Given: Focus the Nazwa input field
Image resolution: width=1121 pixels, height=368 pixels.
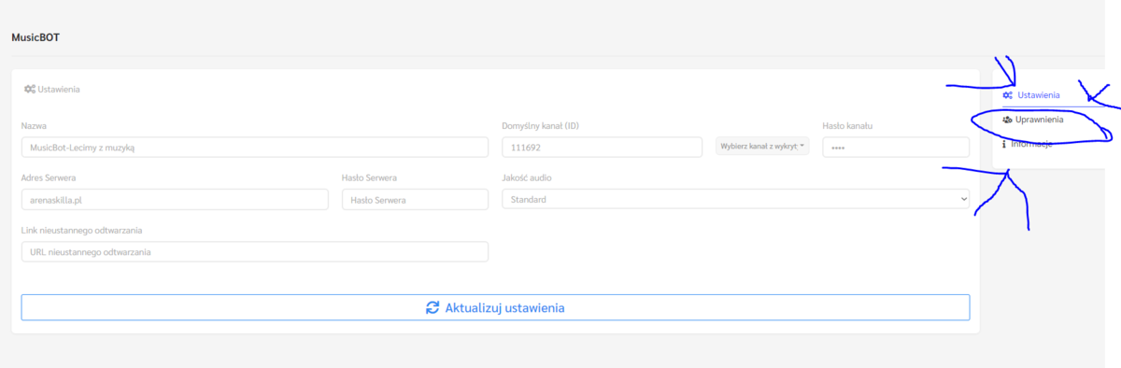Looking at the screenshot, I should click(254, 147).
